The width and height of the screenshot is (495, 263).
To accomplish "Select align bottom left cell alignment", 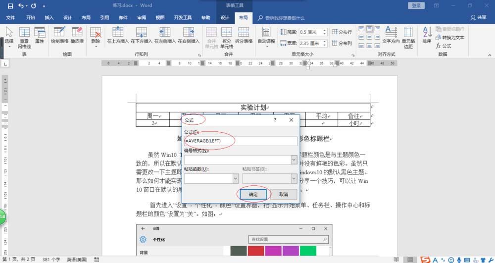I will click(x=361, y=46).
